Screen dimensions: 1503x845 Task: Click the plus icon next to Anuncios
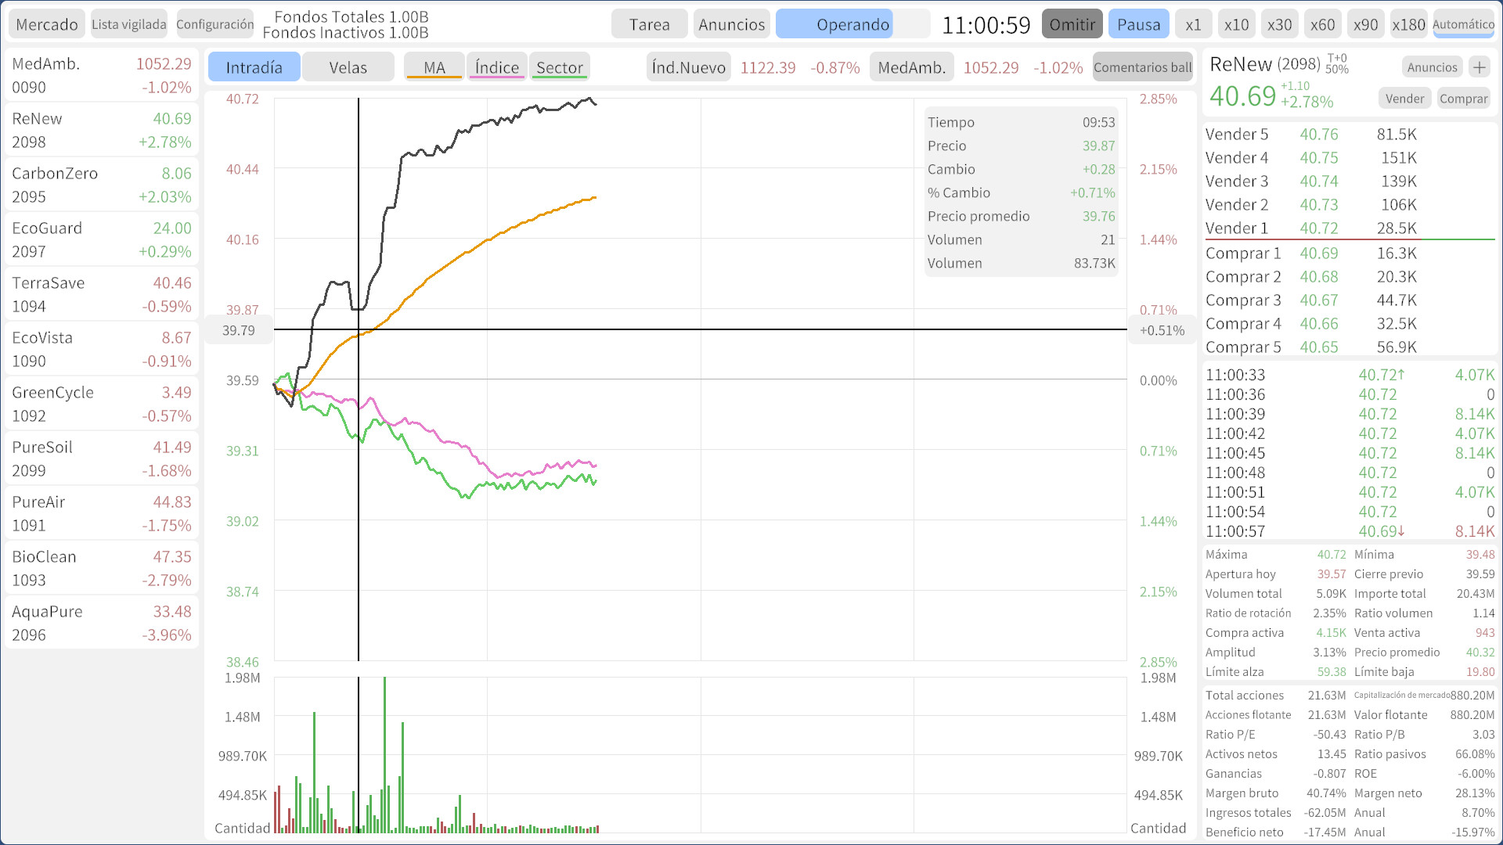(1479, 67)
